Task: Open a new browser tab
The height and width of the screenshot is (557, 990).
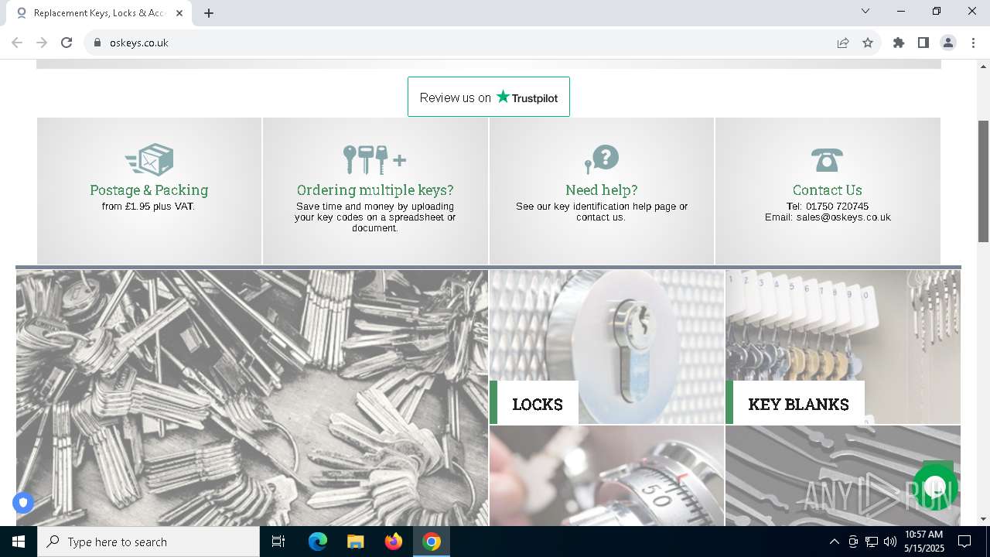Action: tap(209, 13)
